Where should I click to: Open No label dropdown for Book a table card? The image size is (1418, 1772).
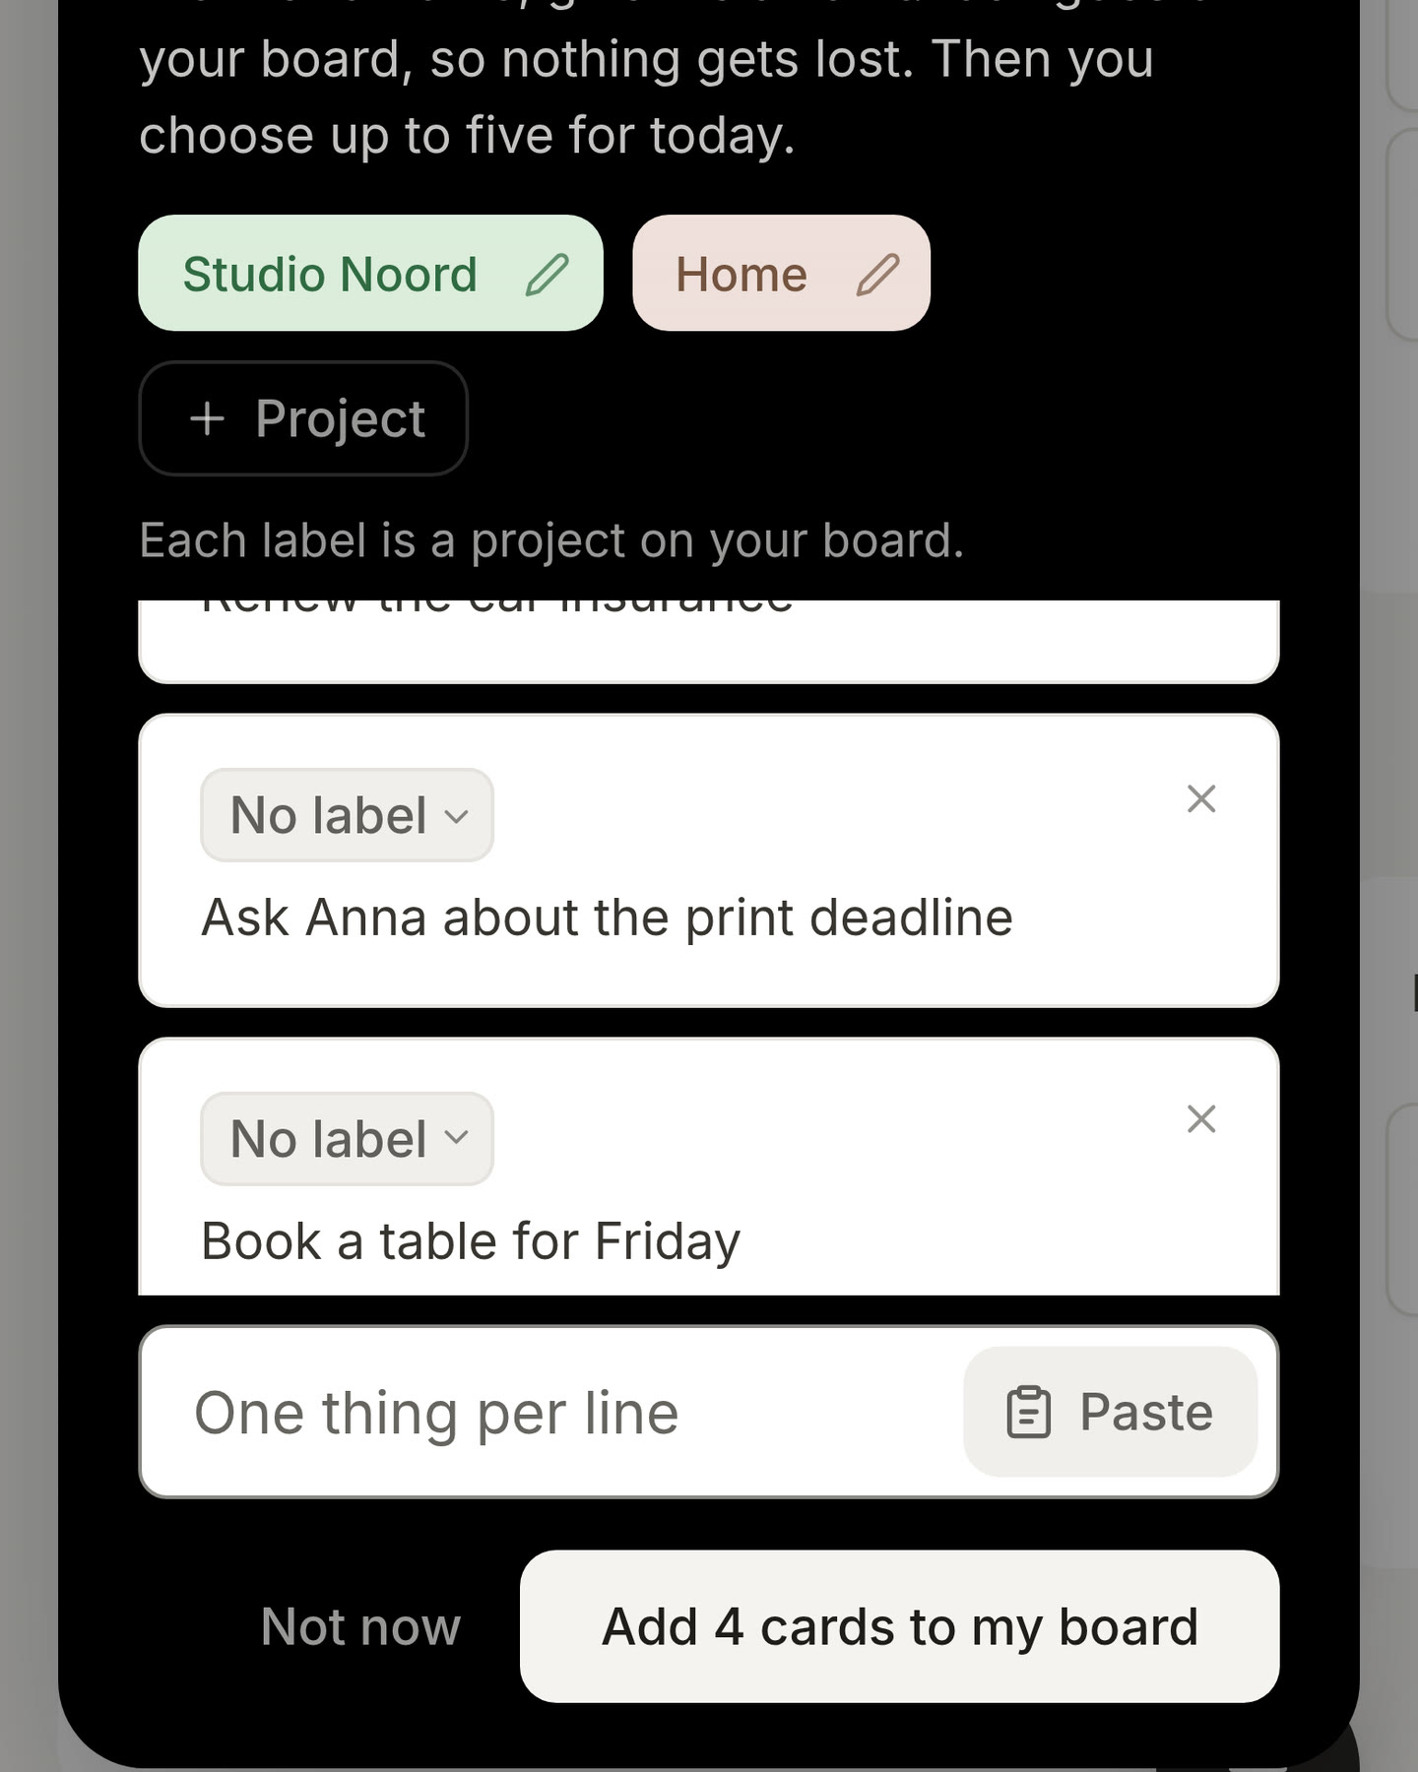pos(347,1139)
